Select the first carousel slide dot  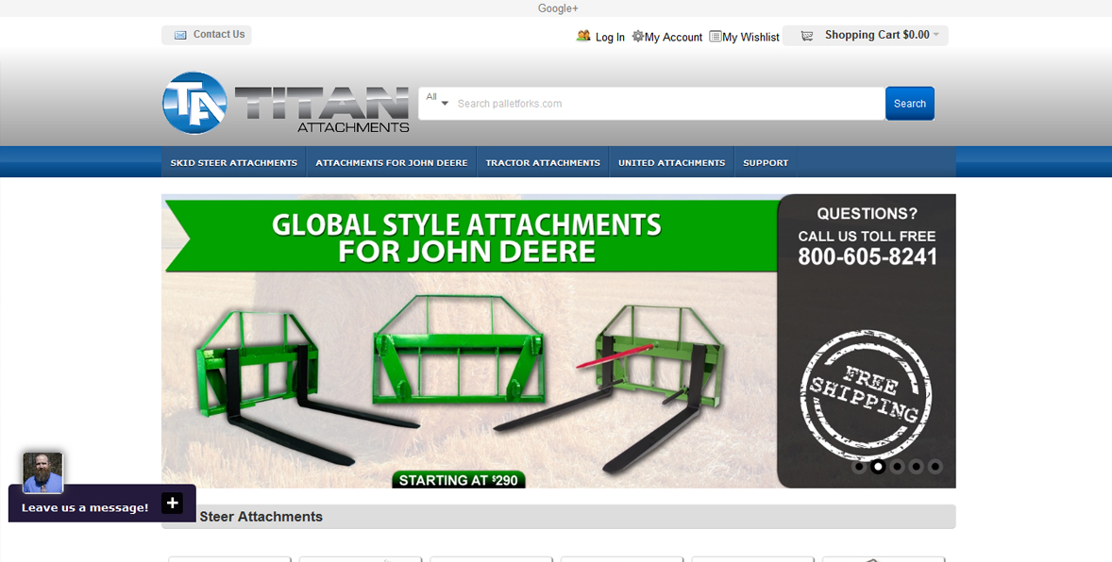click(x=859, y=467)
